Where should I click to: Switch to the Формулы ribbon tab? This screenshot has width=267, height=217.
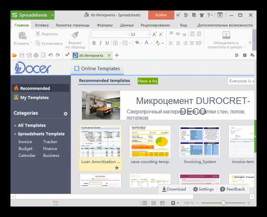[105, 25]
